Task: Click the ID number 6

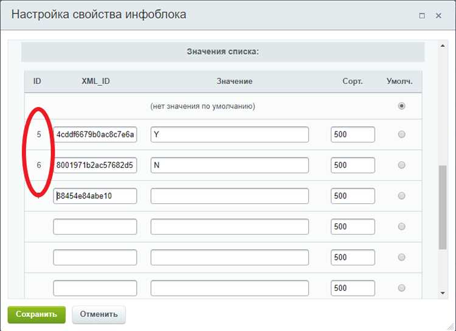Action: point(39,165)
